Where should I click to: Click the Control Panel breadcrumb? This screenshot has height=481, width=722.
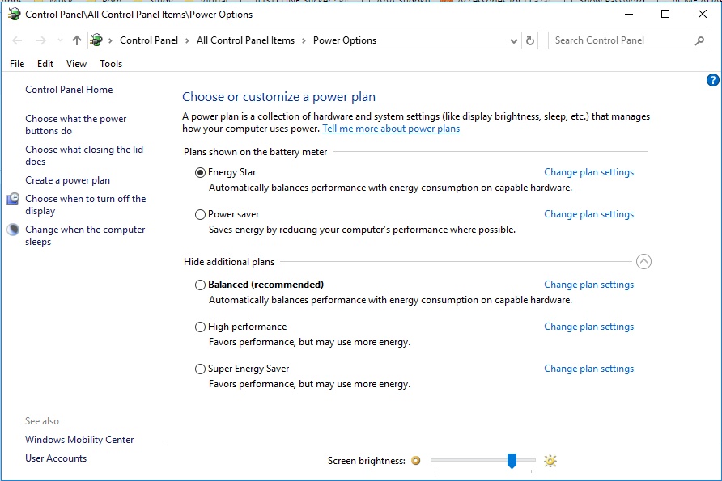point(149,40)
